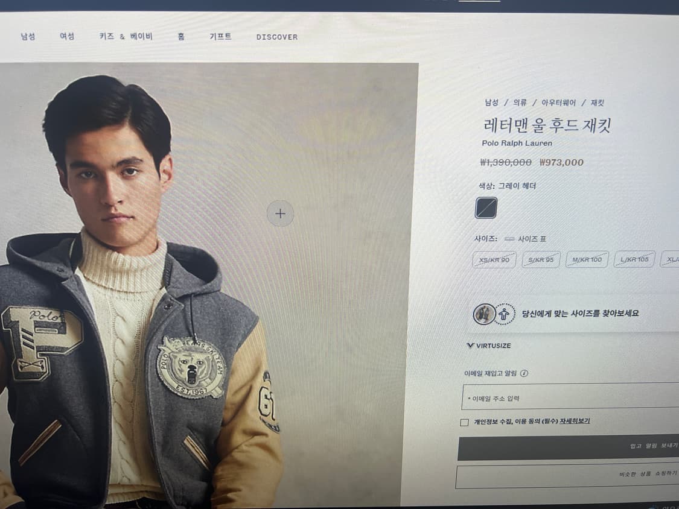Open the 키즈 & 베이비 menu
Image resolution: width=679 pixels, height=509 pixels.
126,36
